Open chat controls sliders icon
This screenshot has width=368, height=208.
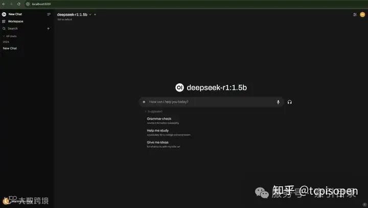[x=355, y=14]
